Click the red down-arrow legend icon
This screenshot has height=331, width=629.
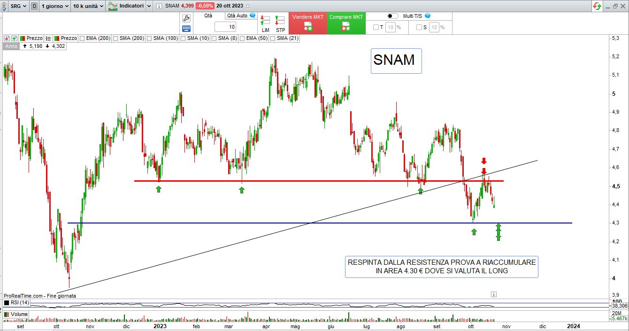[7, 38]
